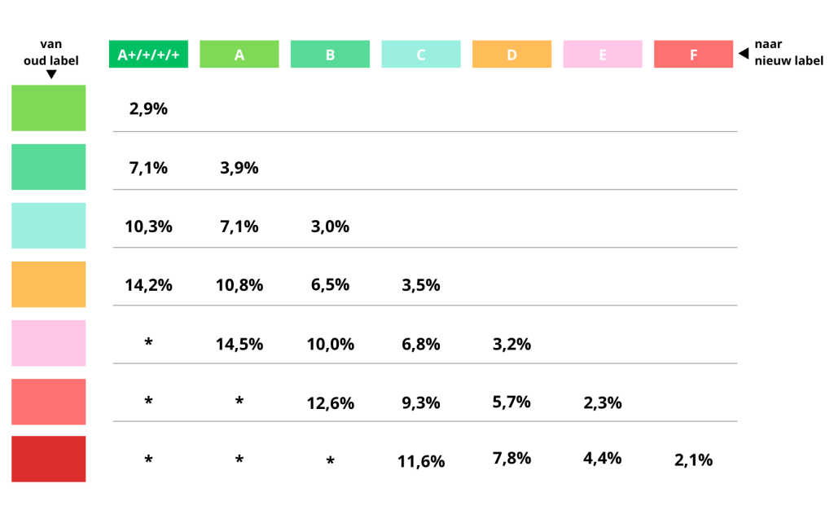Click the bright green old label swatch

pyautogui.click(x=49, y=108)
